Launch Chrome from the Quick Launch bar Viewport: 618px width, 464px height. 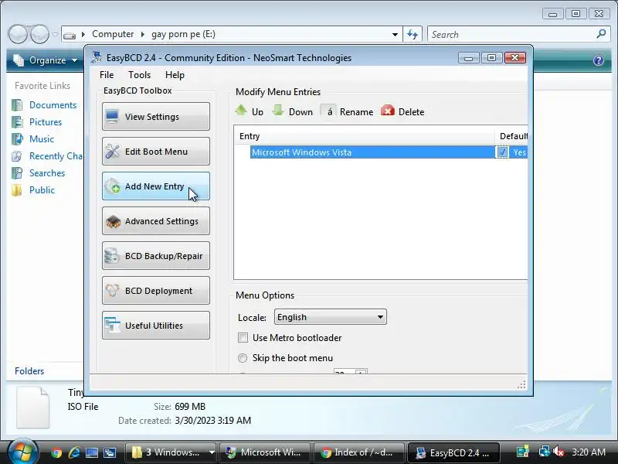coord(56,452)
